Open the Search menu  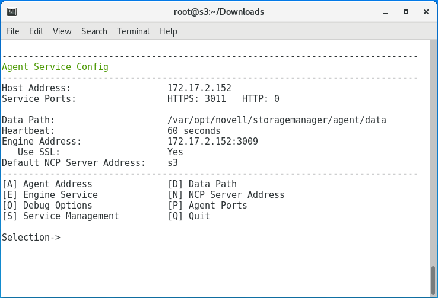point(94,31)
